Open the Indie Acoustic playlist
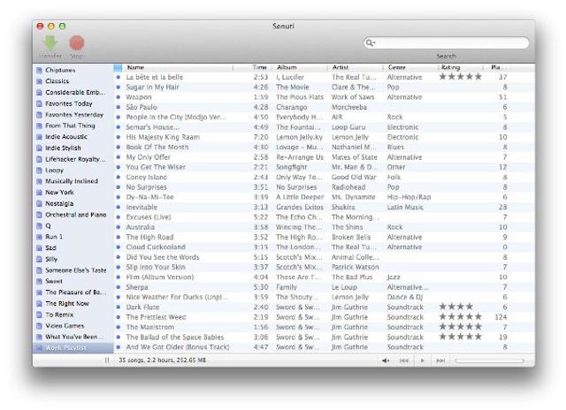Viewport: 566px width, 410px height. point(66,137)
